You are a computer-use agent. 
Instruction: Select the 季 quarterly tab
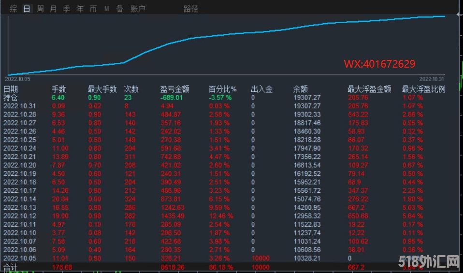[x=67, y=9]
